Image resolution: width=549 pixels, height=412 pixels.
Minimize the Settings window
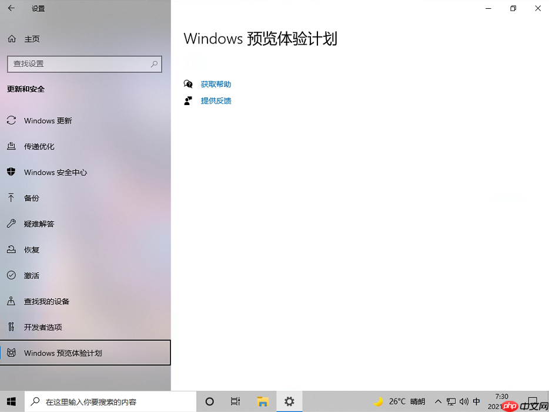tap(488, 8)
